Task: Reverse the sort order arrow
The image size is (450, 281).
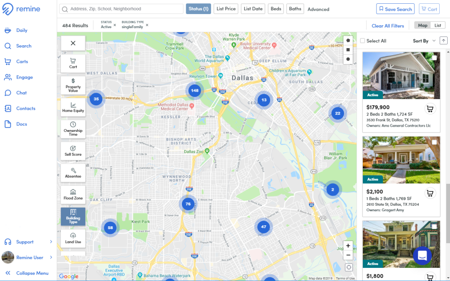Action: tap(443, 41)
